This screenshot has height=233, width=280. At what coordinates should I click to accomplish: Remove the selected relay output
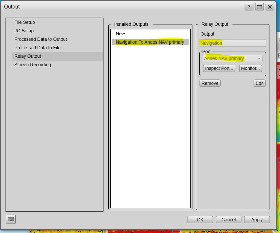click(x=210, y=83)
